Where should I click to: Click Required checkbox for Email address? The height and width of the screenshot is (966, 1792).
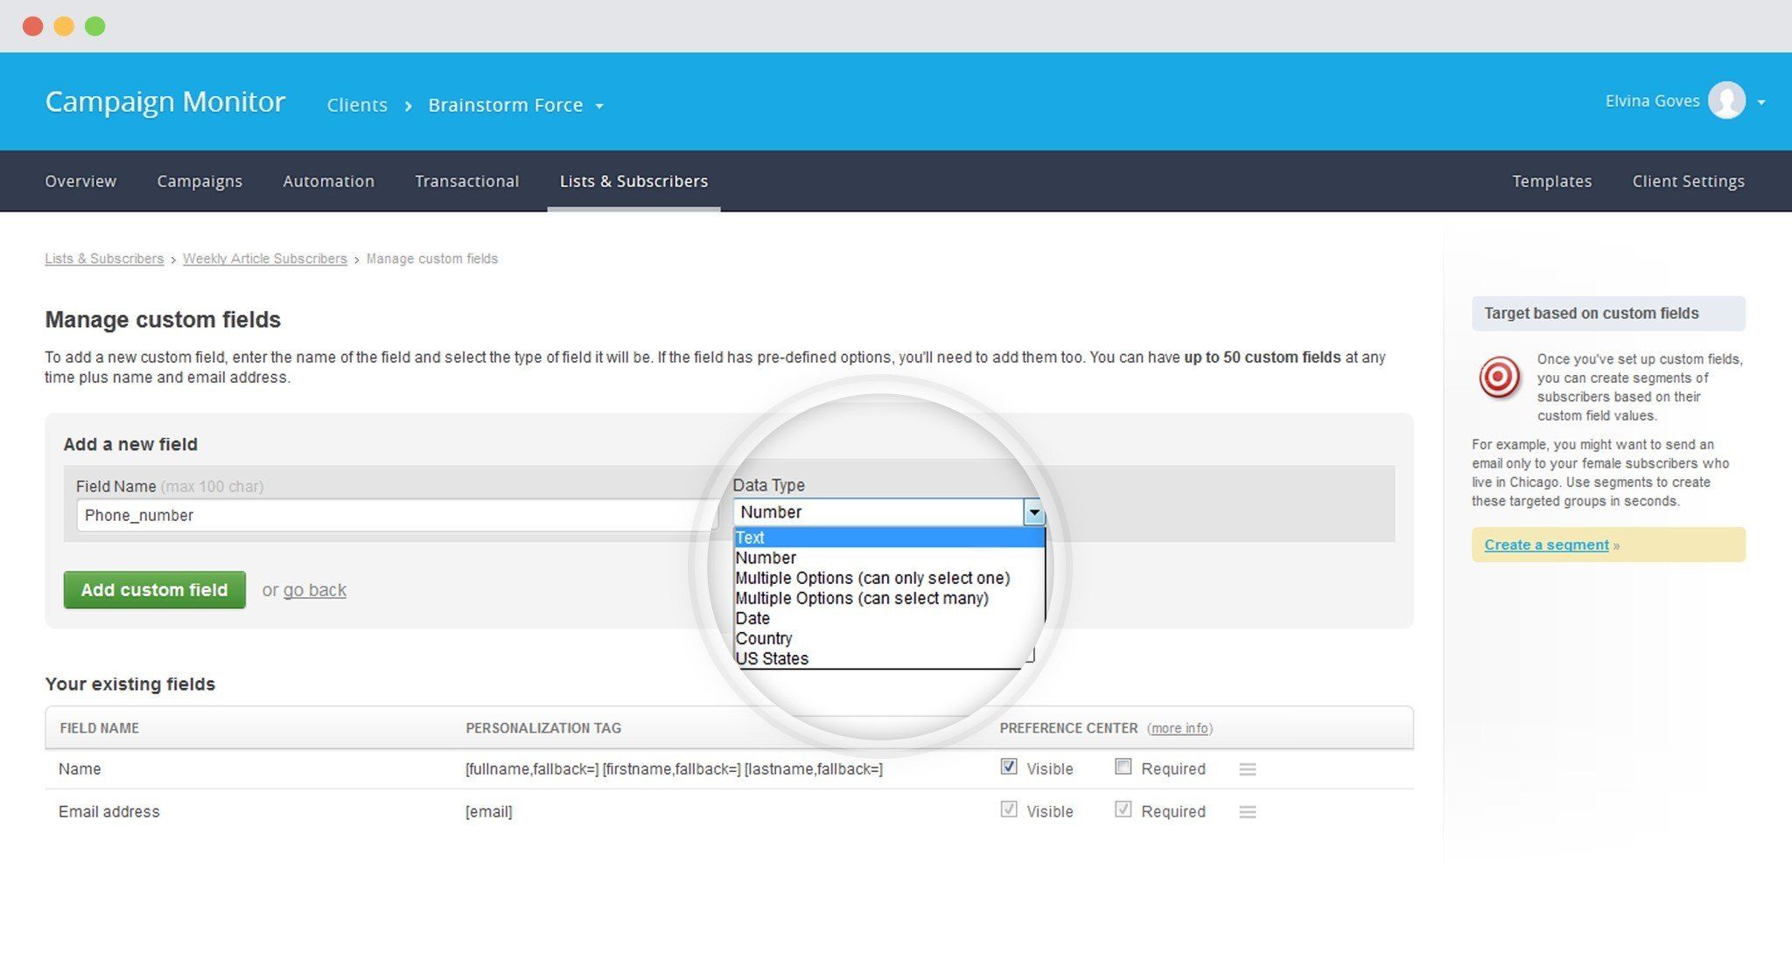[x=1123, y=810]
